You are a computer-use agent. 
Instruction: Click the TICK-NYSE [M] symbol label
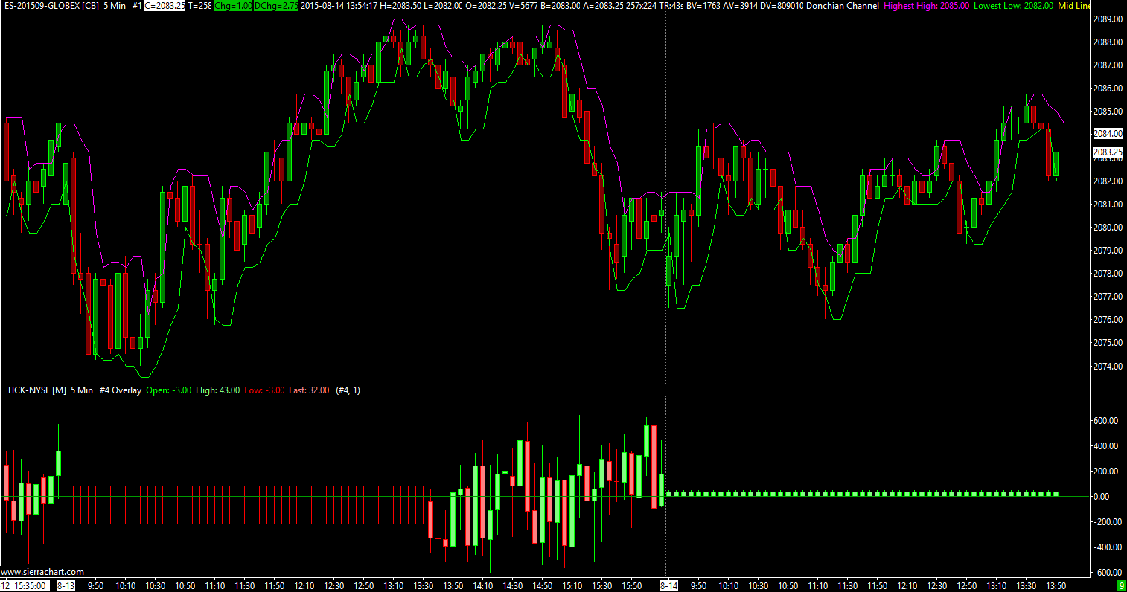(36, 390)
